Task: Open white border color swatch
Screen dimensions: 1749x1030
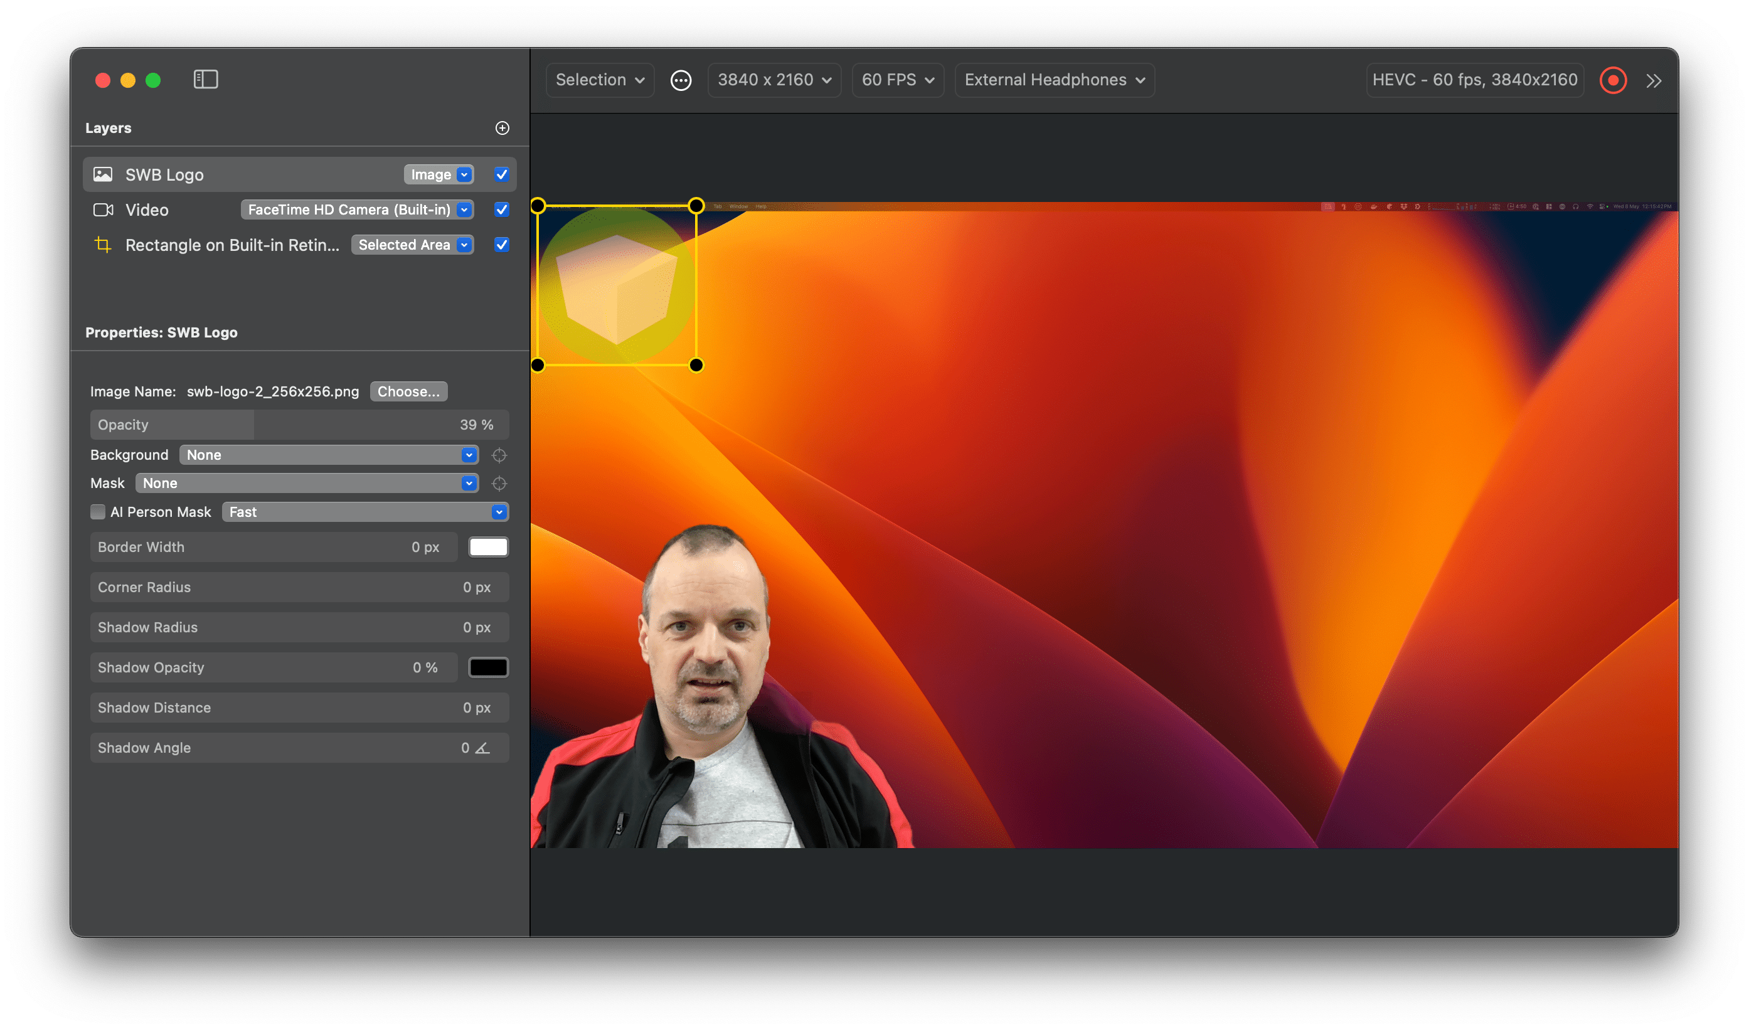Action: (x=489, y=547)
